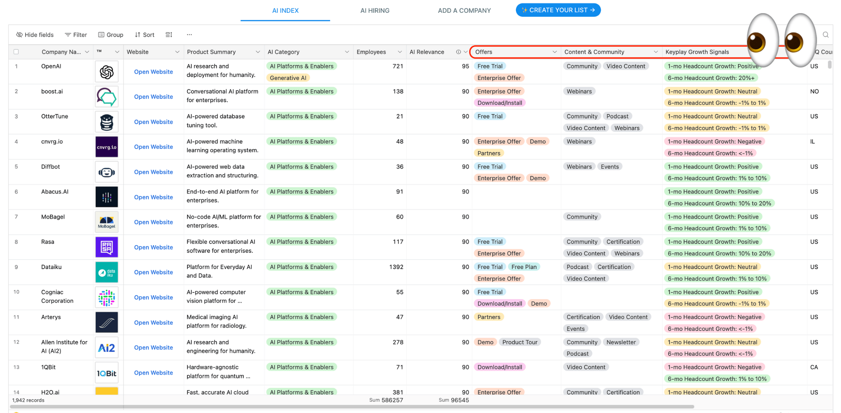Expand the Company Name column dropdown
841x413 pixels.
point(87,52)
